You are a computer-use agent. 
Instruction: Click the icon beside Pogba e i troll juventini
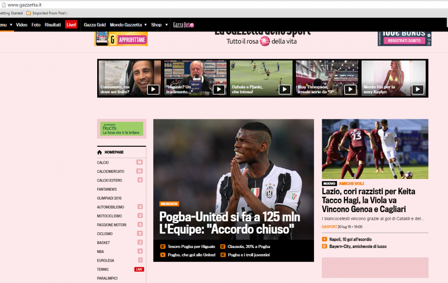(x=223, y=255)
